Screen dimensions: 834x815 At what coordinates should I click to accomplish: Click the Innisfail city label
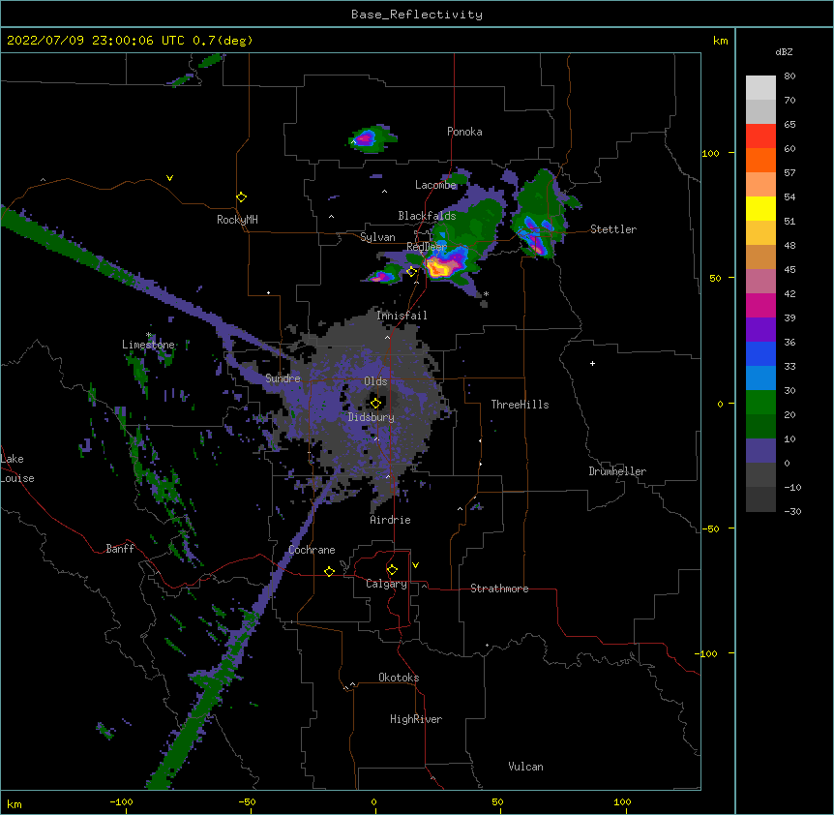(402, 316)
